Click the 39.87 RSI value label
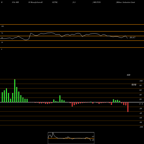 click(132, 37)
